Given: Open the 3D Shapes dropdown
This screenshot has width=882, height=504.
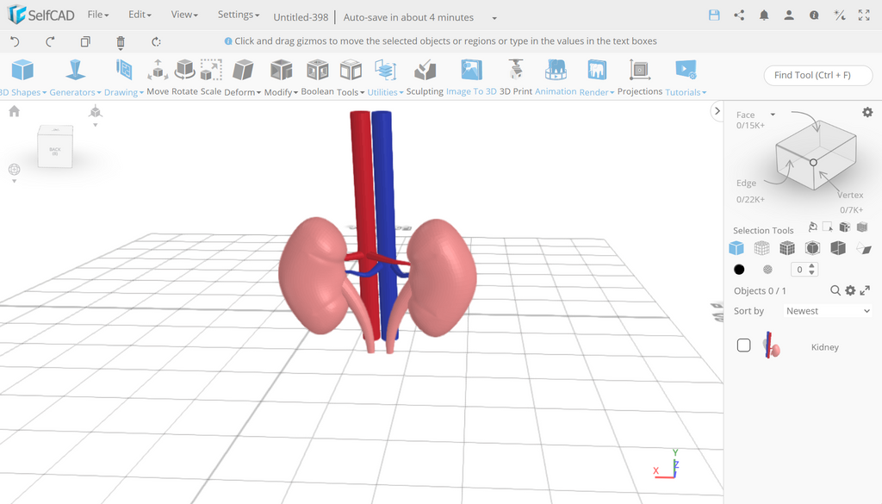Looking at the screenshot, I should tap(21, 90).
